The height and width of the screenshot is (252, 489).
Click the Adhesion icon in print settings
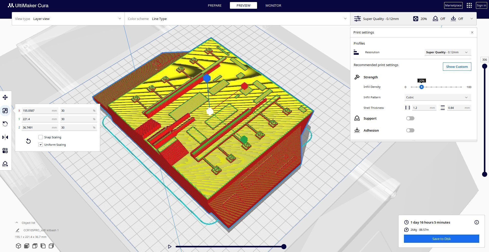[x=357, y=130]
